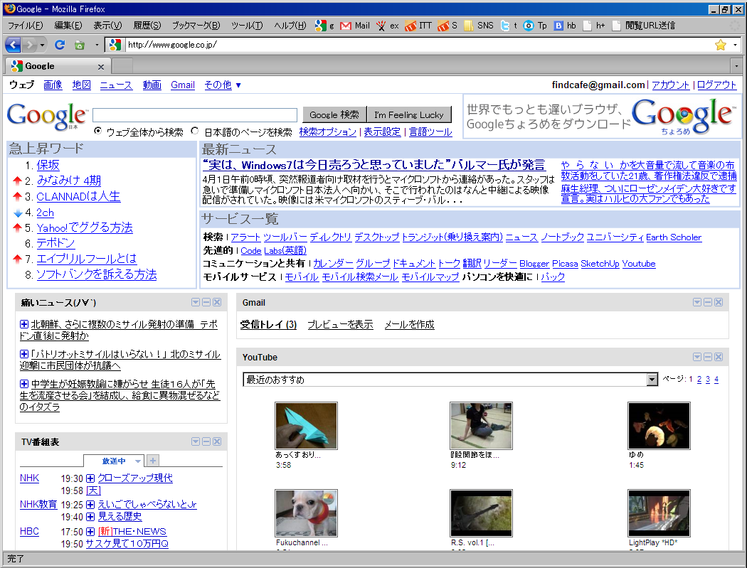Open the 'ex' bookmark icon
747x568 pixels.
tap(387, 26)
